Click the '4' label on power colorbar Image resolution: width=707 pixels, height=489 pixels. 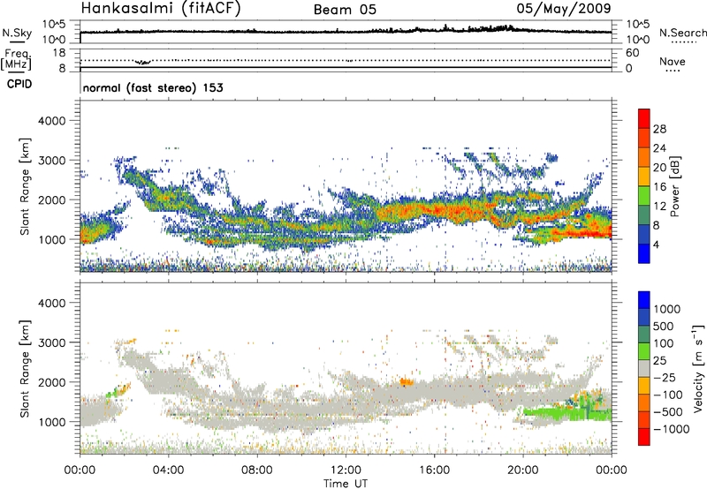(656, 245)
